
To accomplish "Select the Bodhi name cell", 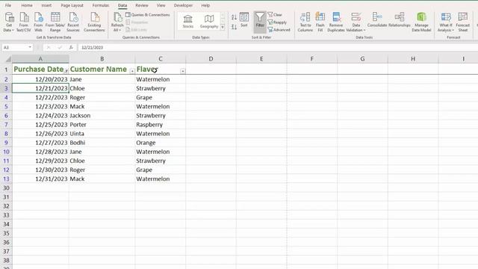I will [102, 143].
